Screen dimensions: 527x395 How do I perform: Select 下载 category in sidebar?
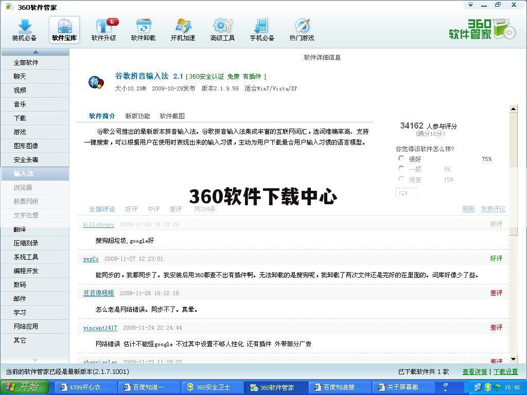click(x=36, y=118)
